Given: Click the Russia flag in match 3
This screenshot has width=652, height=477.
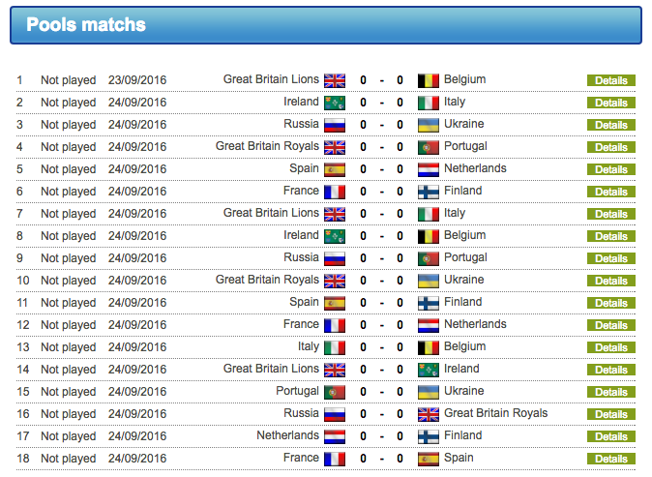Looking at the screenshot, I should pyautogui.click(x=334, y=125).
